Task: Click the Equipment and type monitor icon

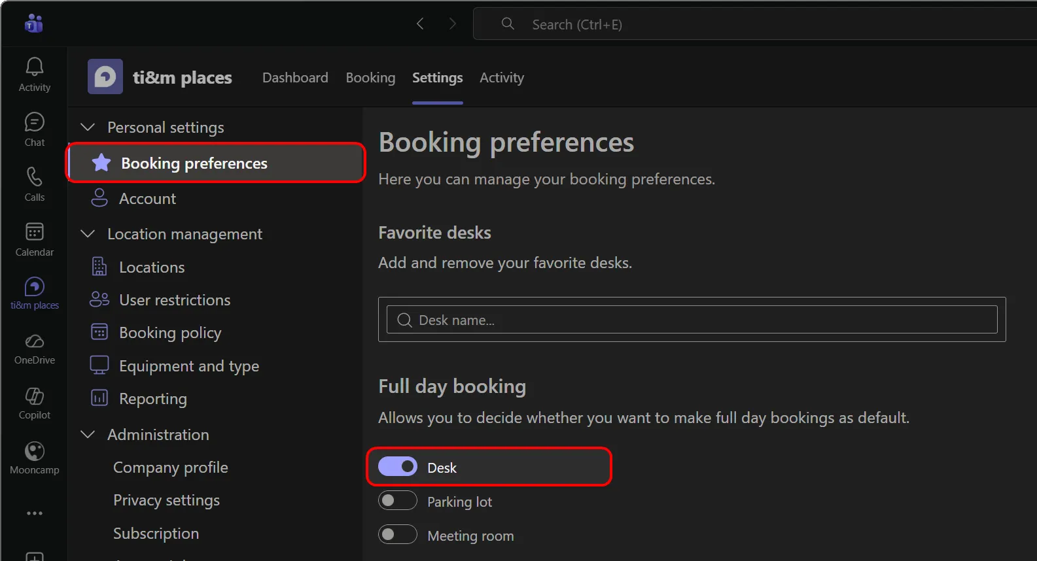Action: coord(99,365)
